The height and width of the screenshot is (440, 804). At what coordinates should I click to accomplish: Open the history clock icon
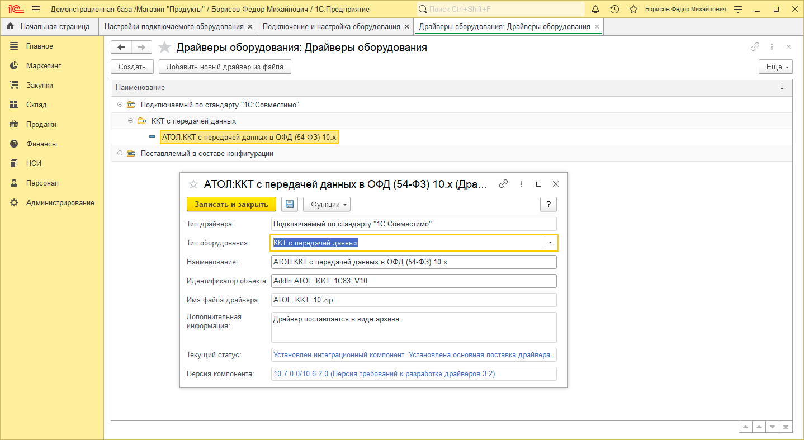click(x=614, y=10)
